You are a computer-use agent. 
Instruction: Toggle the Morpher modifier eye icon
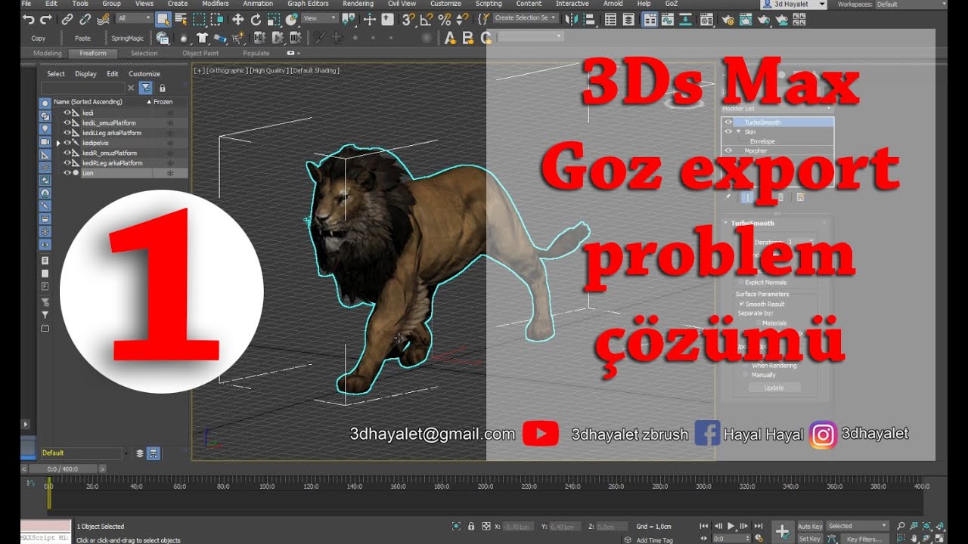[x=728, y=151]
